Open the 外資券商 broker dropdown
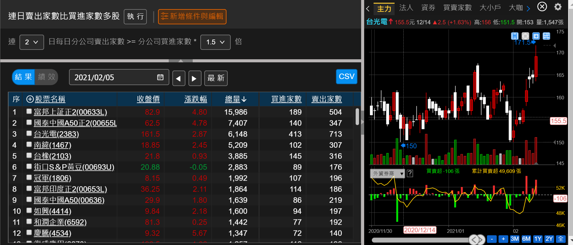 point(387,173)
